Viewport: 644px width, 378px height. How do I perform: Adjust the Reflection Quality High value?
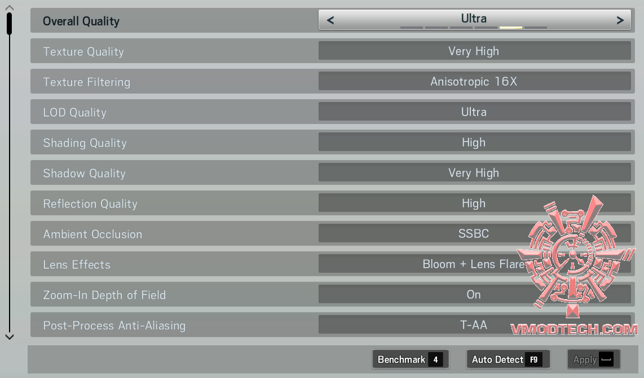pyautogui.click(x=474, y=203)
